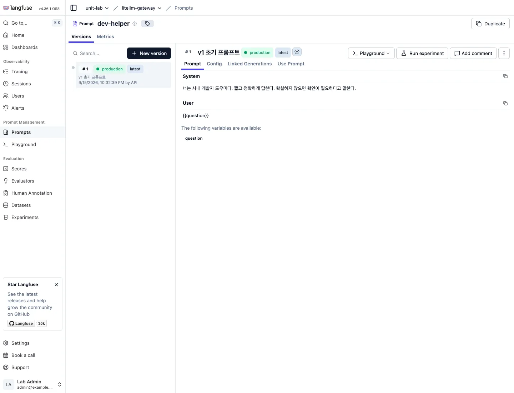Open the Playground dropdown button
Screen dimensions: 514x393
coord(371,53)
